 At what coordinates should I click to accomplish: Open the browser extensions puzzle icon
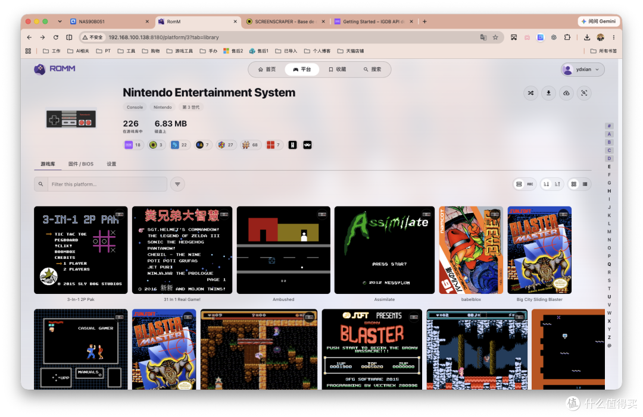(x=567, y=37)
